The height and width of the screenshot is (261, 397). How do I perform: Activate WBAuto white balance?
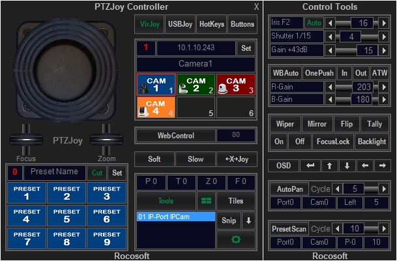click(286, 73)
